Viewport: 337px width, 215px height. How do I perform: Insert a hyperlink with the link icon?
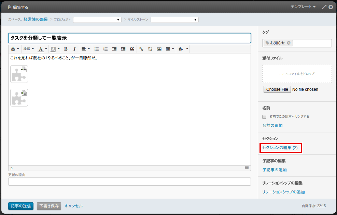(x=141, y=49)
